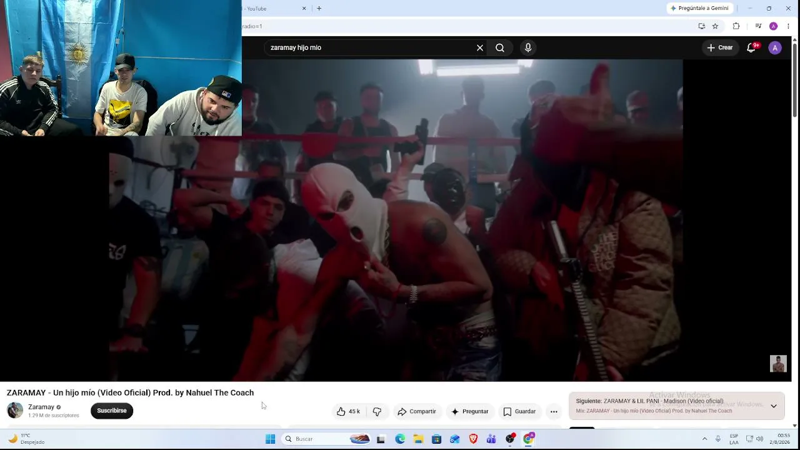Open Microsoft Edge from the taskbar
800x450 pixels.
coord(400,439)
